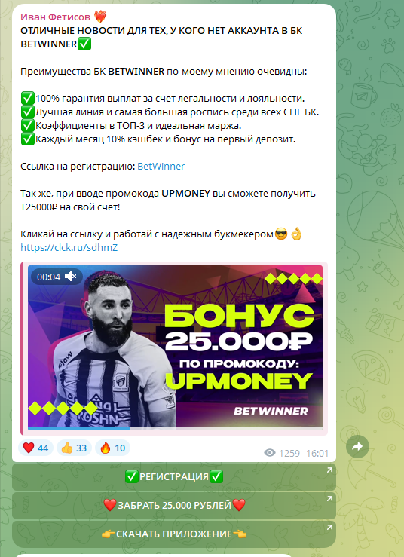Click external arrow on РЕГИСТРАЦИЯ button
This screenshot has height=557, width=404.
pyautogui.click(x=329, y=470)
